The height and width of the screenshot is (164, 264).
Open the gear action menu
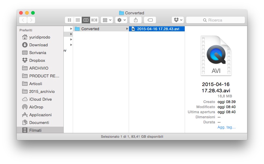click(x=121, y=20)
